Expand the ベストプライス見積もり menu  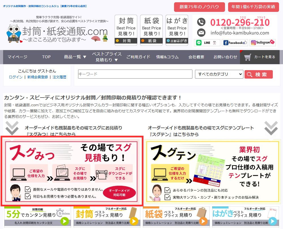point(107,57)
